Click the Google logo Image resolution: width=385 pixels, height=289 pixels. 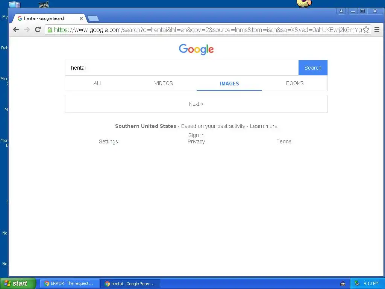[x=196, y=49]
